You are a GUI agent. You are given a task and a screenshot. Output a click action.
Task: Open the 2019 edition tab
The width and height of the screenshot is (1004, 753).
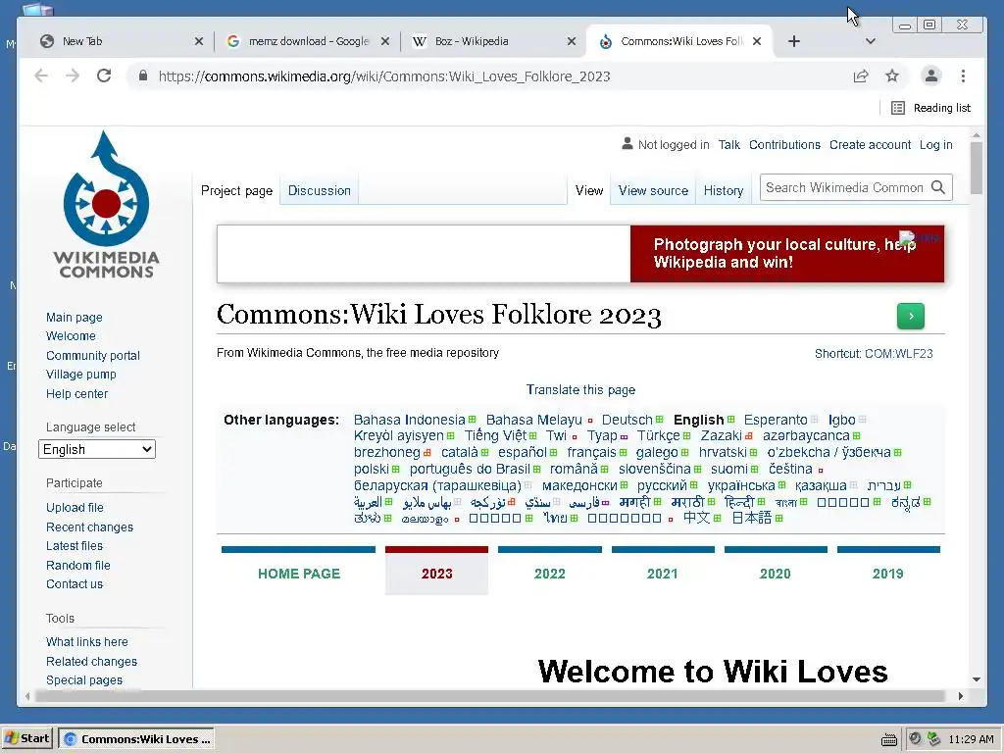[x=888, y=570]
